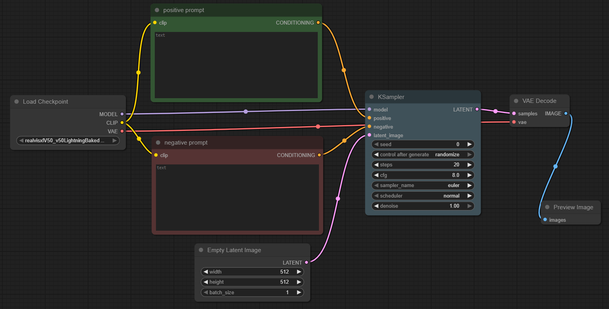
Task: Increase the cfg value with right arrow
Action: (469, 175)
